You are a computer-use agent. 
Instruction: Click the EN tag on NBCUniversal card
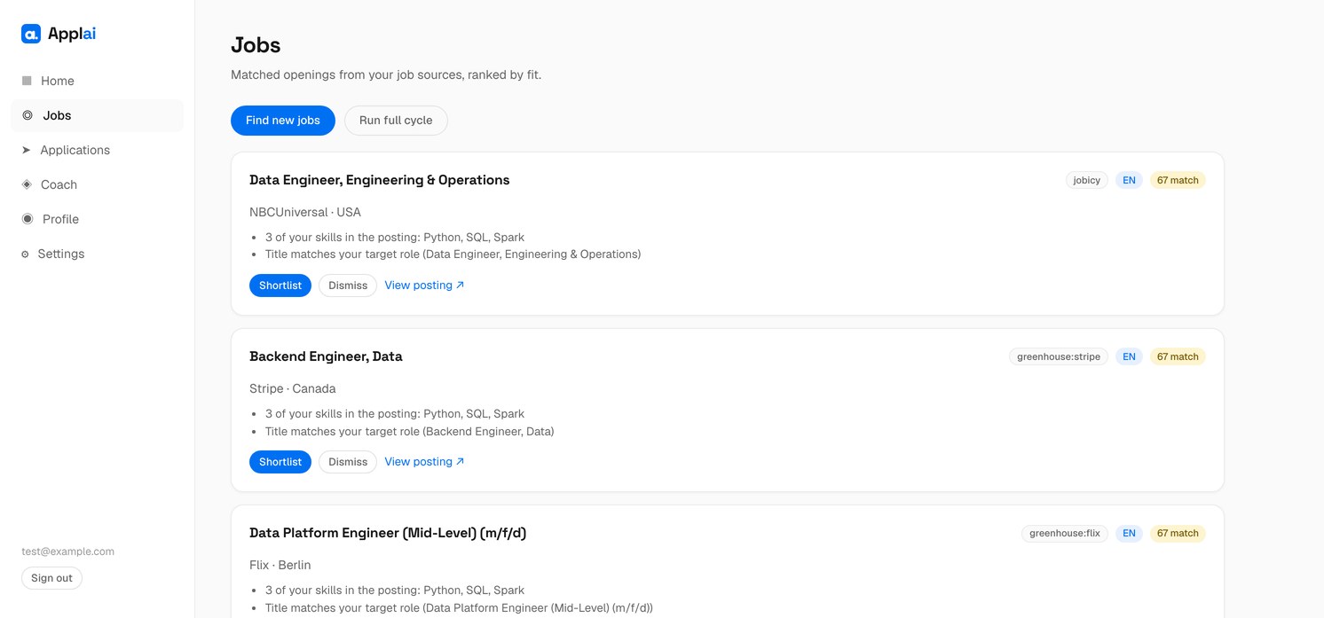(1129, 180)
